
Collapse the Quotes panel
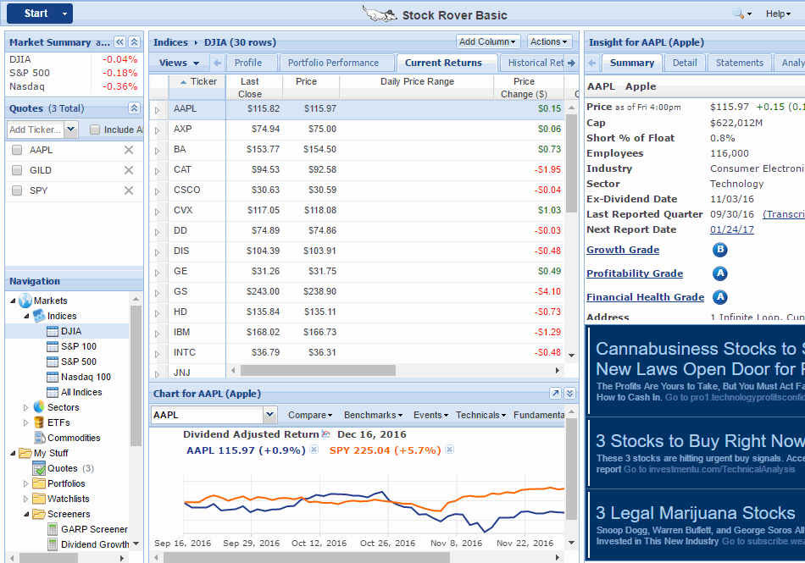coord(134,108)
